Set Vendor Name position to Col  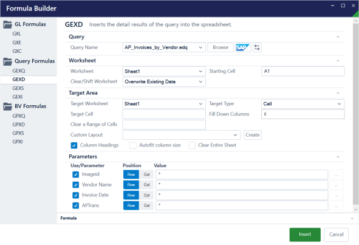point(146,185)
